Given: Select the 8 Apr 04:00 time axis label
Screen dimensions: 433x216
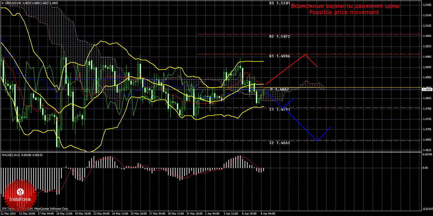Looking at the screenshot, I should tap(267, 214).
